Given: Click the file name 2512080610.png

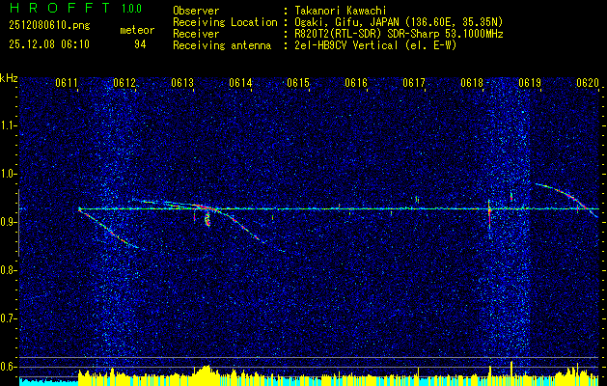Looking at the screenshot, I should pos(49,26).
